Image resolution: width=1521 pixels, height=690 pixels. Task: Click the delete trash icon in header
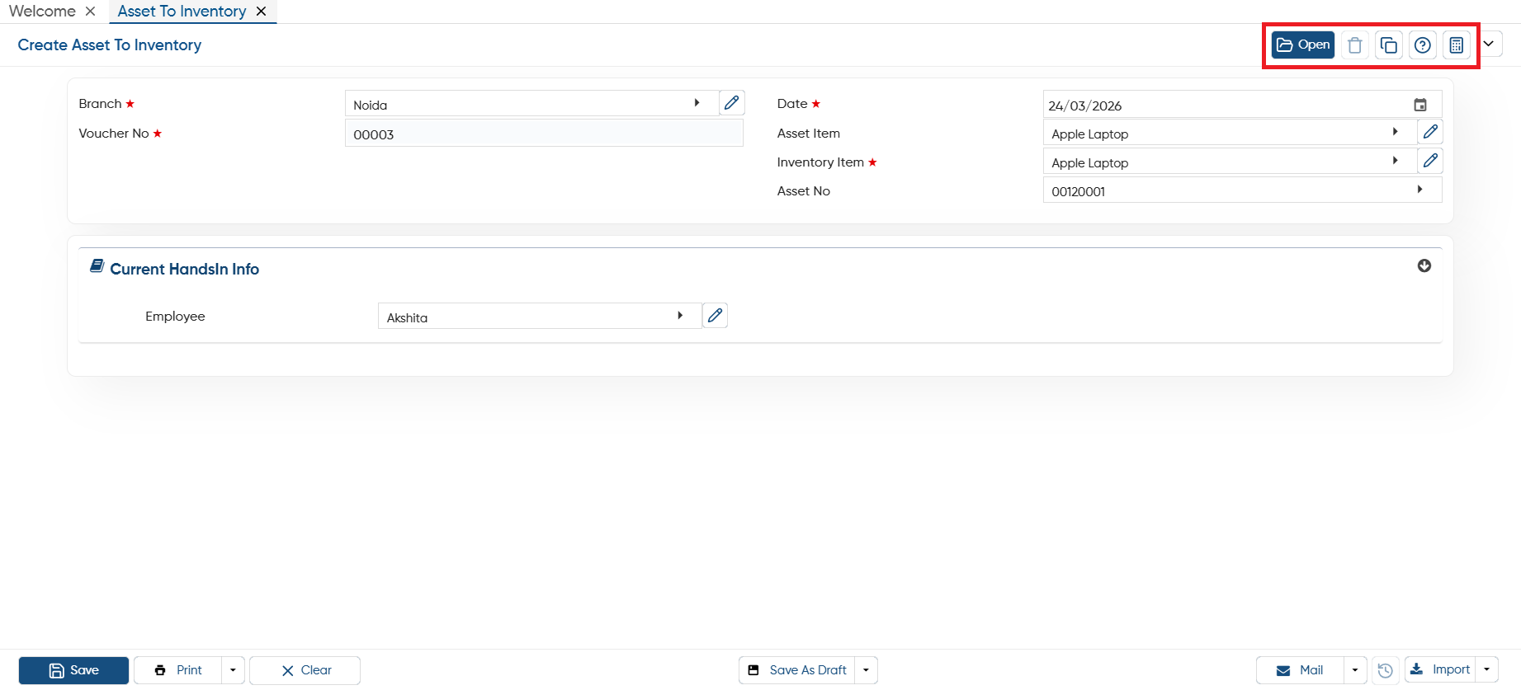1354,45
